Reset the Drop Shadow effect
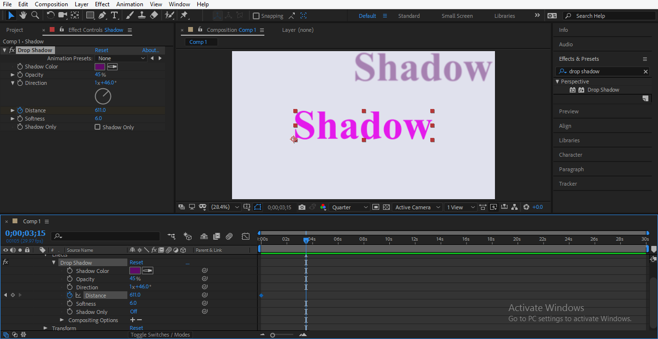658x339 pixels. [101, 50]
